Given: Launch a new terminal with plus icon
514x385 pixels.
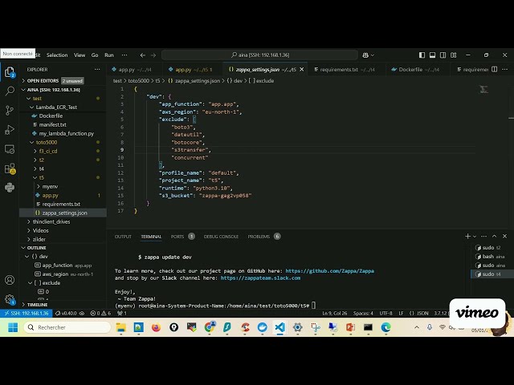Looking at the screenshot, I should pos(467,236).
